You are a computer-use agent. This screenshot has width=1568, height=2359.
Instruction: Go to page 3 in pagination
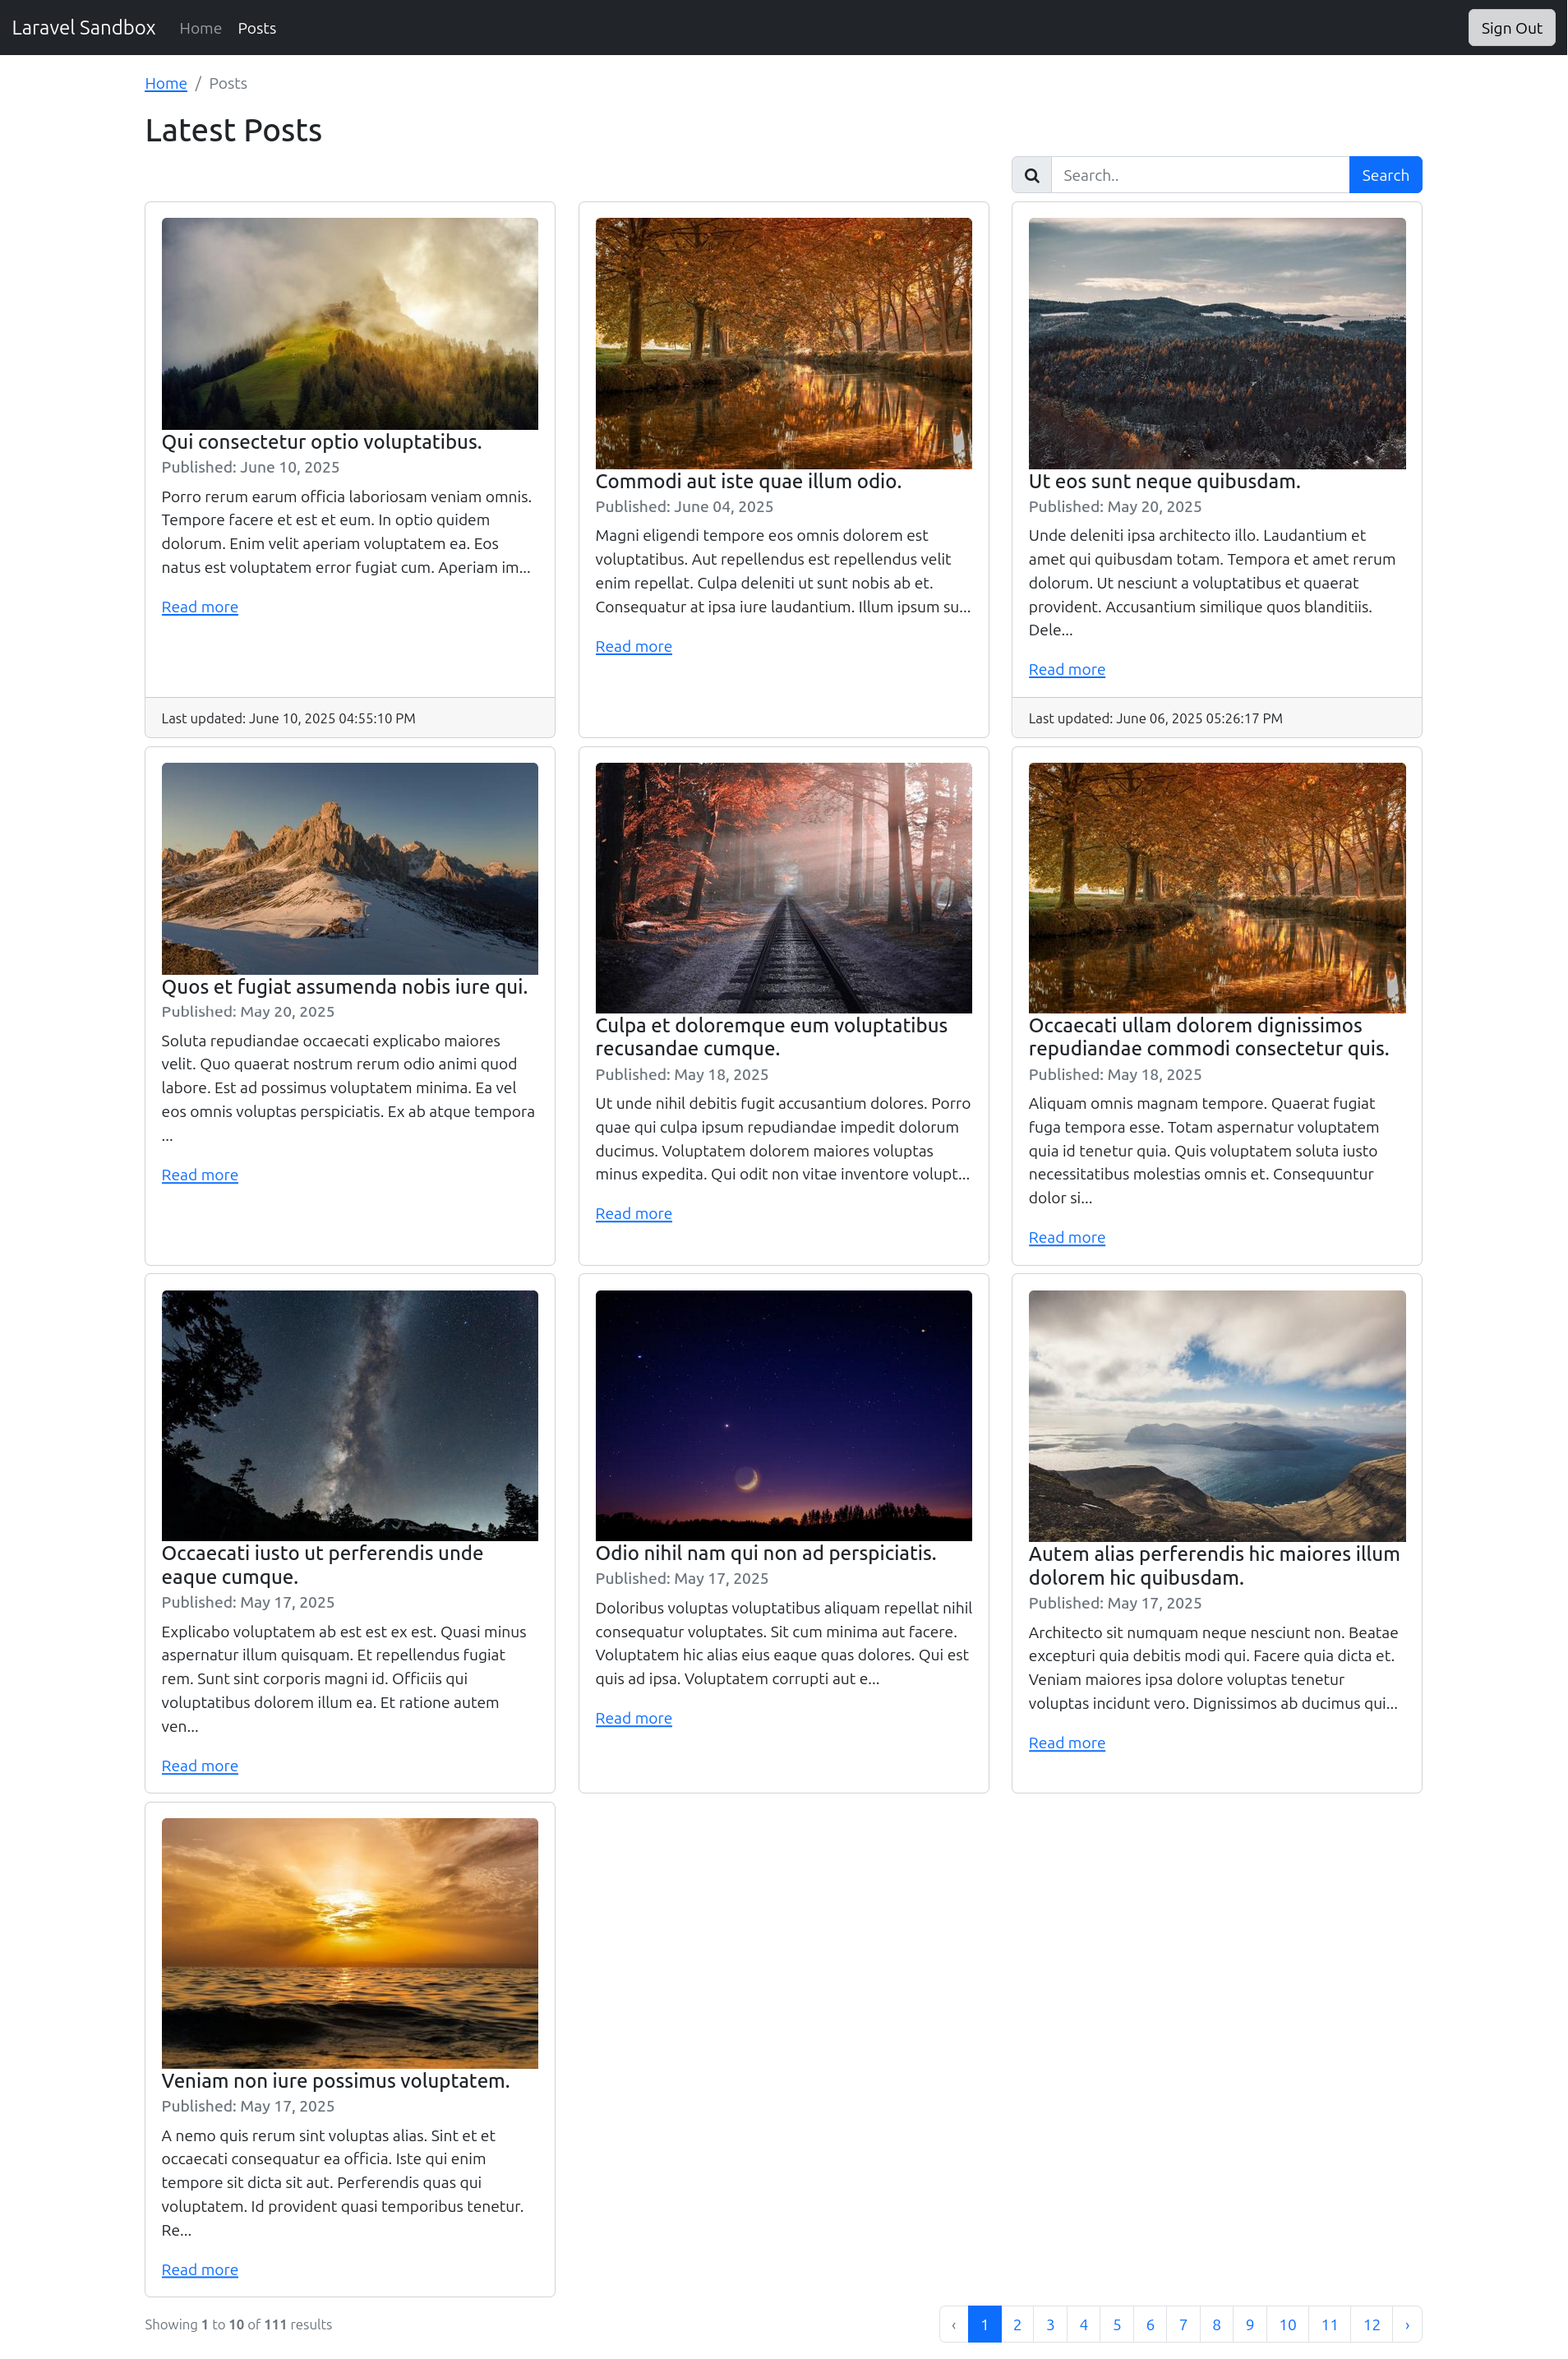(x=1050, y=2324)
